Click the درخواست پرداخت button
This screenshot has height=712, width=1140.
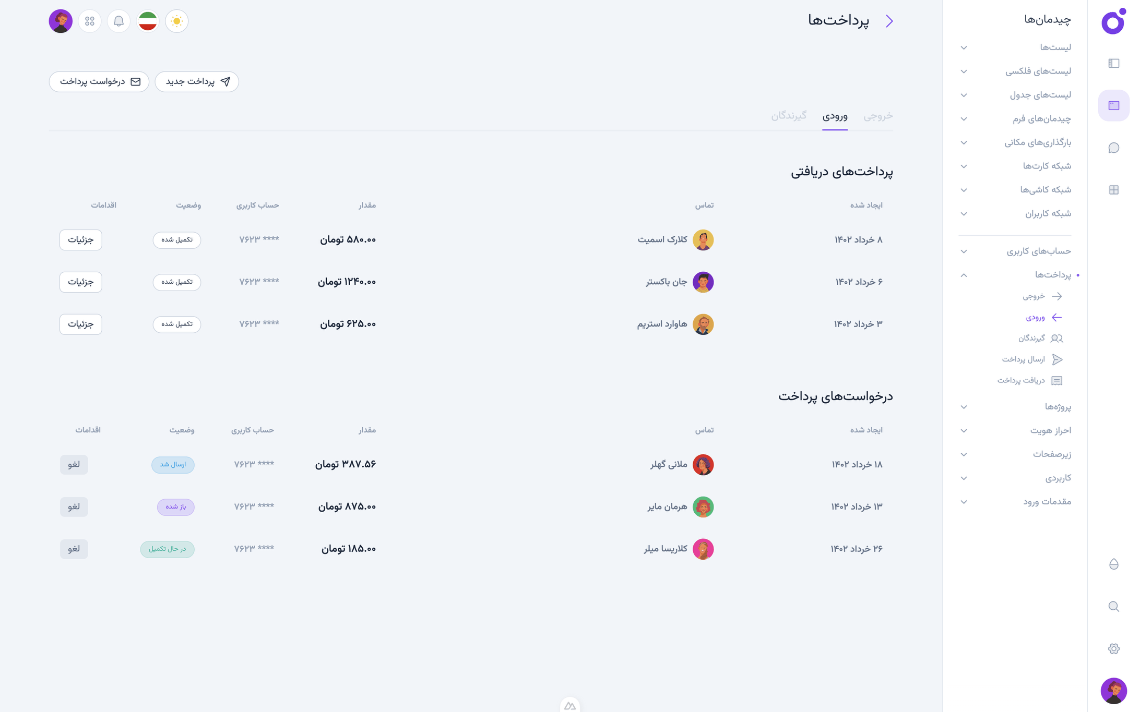point(99,82)
